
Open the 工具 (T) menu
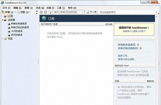tap(61, 8)
